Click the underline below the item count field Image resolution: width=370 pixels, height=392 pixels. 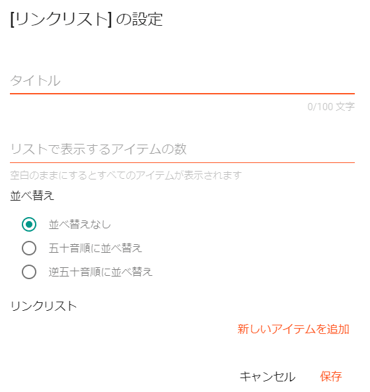tap(182, 162)
